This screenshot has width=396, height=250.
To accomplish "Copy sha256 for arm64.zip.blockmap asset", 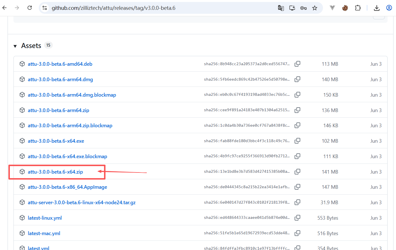I will [297, 125].
